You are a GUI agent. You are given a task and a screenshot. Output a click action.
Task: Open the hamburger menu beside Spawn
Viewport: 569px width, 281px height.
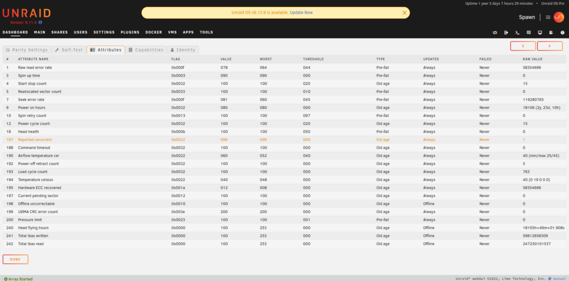point(549,17)
